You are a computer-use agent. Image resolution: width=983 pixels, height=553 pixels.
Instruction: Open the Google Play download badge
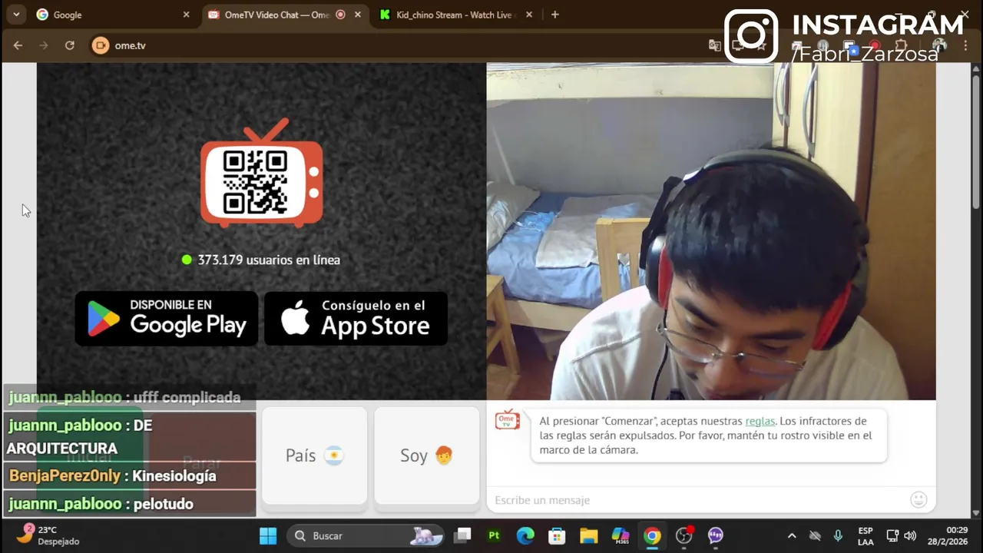click(x=167, y=318)
